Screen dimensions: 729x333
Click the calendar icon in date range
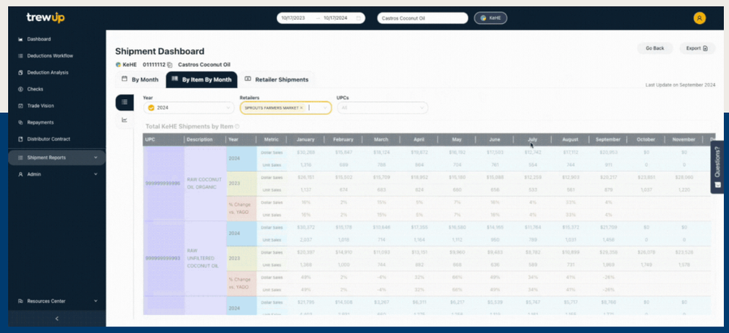[x=358, y=18]
